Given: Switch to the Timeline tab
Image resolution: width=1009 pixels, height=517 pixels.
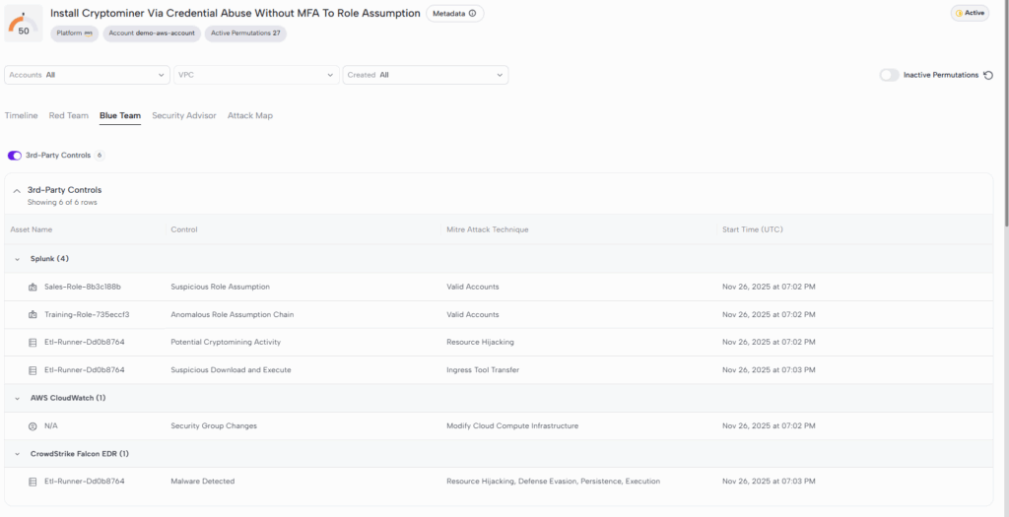Looking at the screenshot, I should coord(22,116).
